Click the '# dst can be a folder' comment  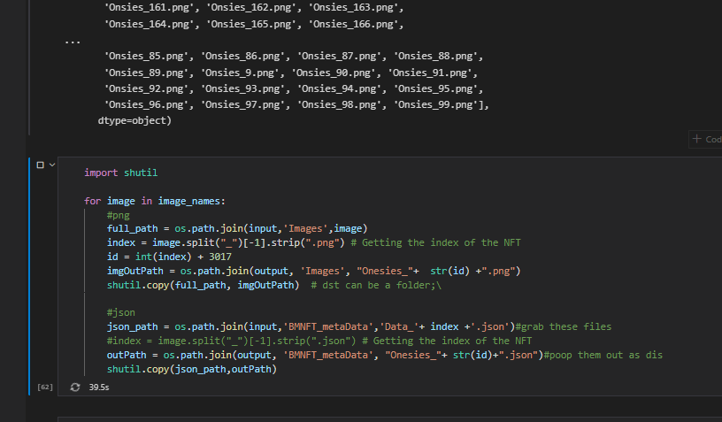coord(376,285)
